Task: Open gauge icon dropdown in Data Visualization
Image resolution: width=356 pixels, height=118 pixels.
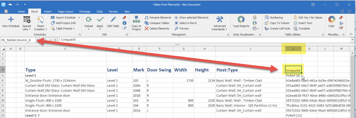Action: 256,28
